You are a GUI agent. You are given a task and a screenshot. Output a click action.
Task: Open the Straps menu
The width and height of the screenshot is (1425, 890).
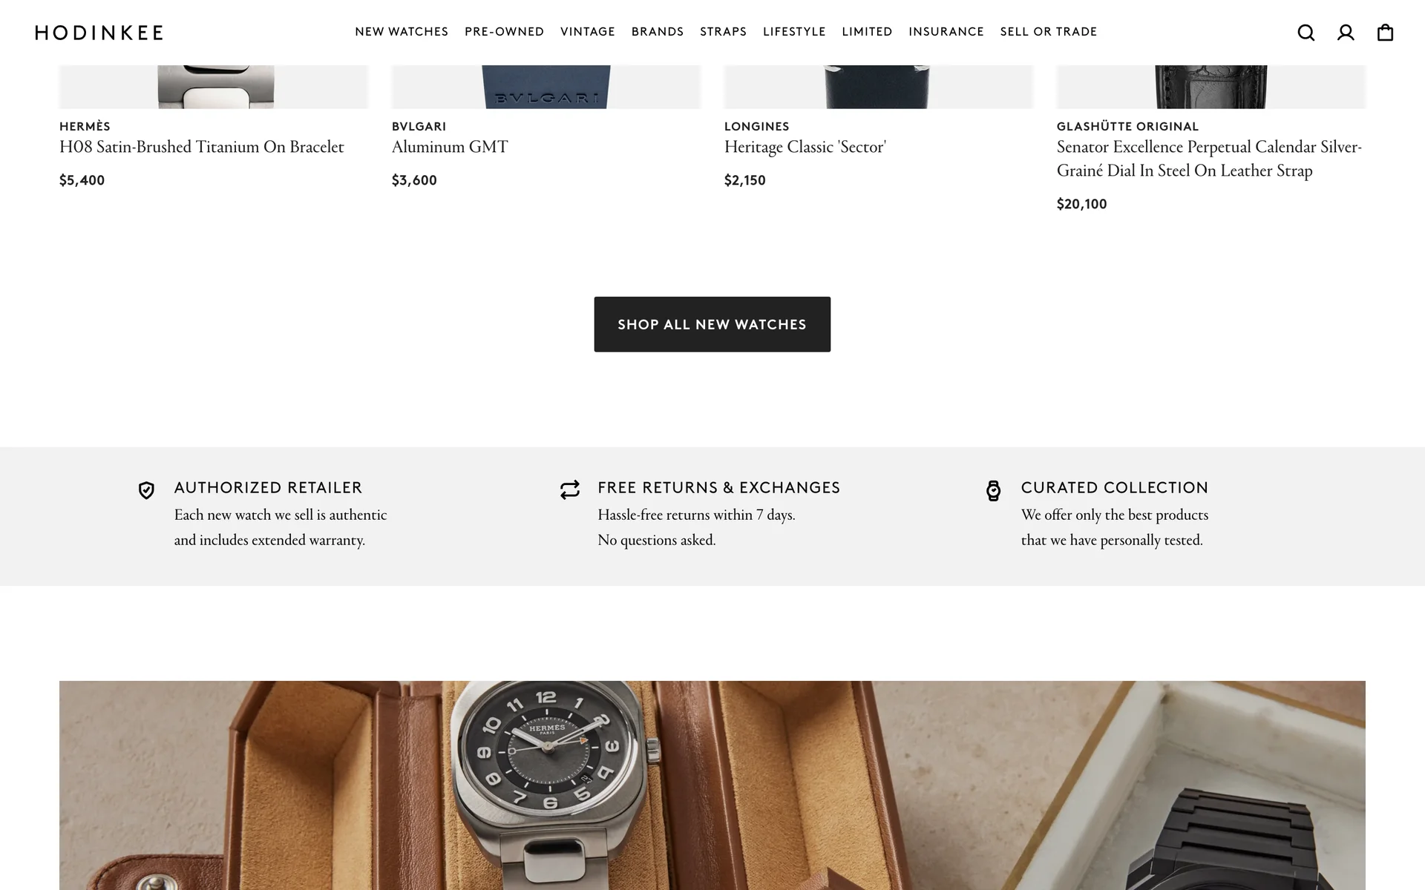(x=723, y=32)
